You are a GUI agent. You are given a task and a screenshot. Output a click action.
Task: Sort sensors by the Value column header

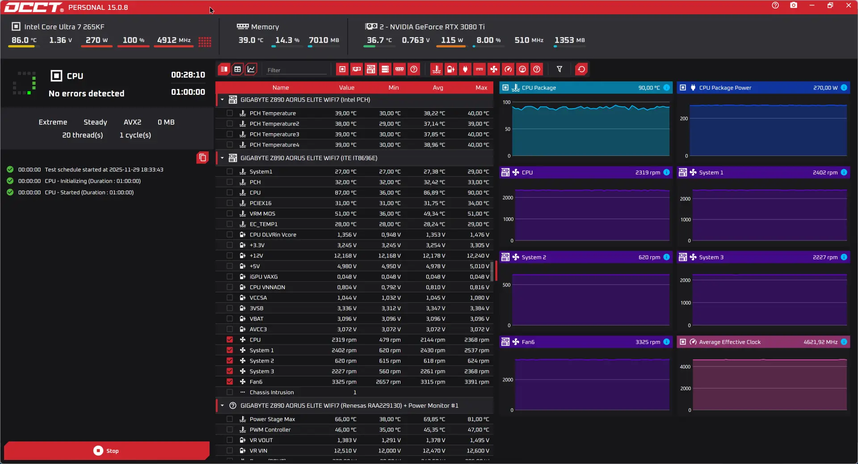[347, 88]
